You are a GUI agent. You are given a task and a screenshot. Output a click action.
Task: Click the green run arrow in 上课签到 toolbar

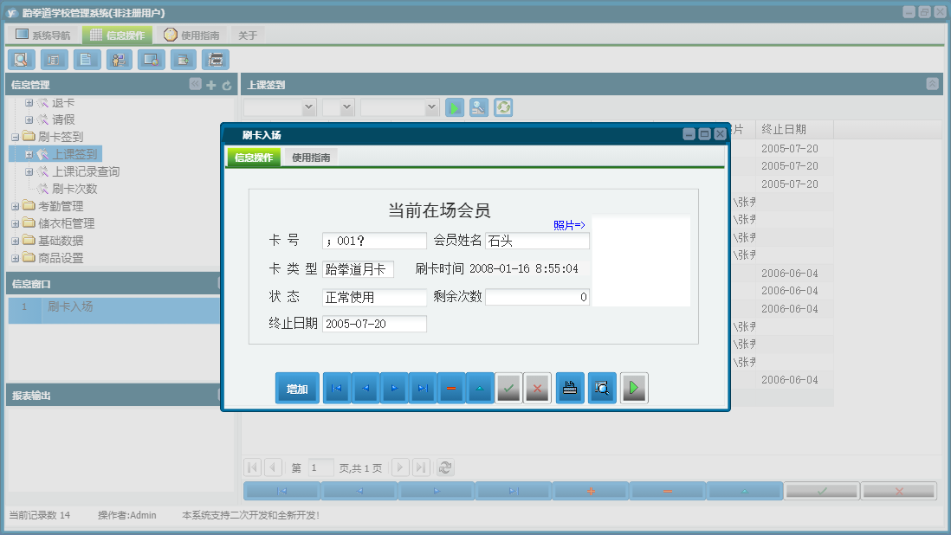pos(454,107)
